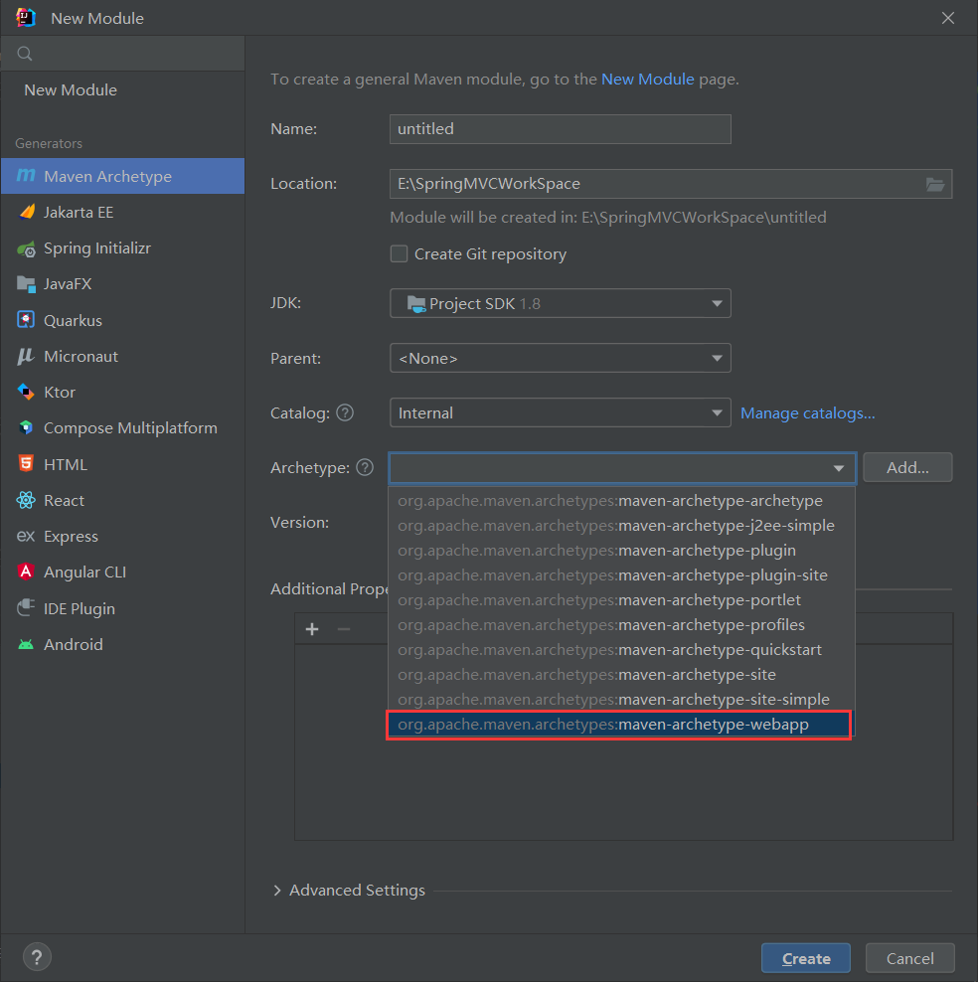Add a property with the plus icon
The width and height of the screenshot is (978, 982).
[x=312, y=629]
